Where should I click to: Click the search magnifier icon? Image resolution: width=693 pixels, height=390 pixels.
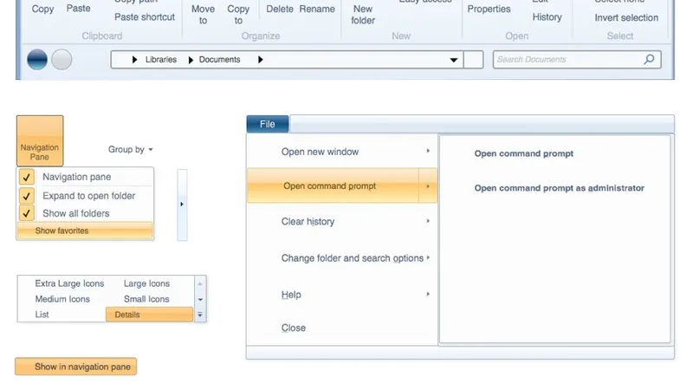point(649,59)
